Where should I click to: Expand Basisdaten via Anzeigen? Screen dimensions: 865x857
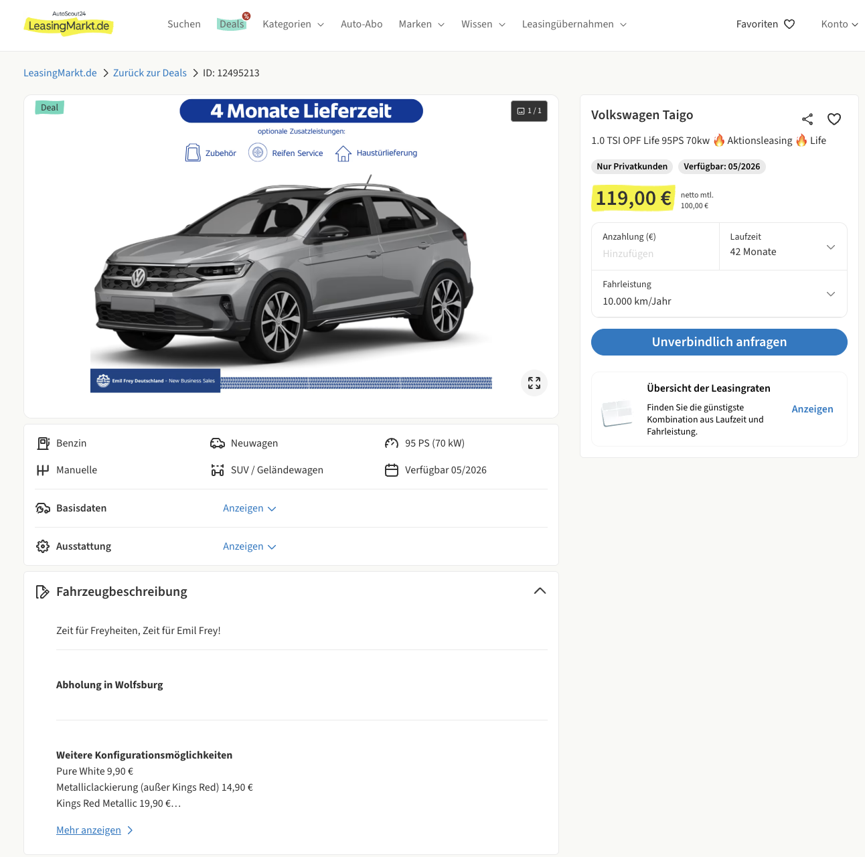[249, 508]
